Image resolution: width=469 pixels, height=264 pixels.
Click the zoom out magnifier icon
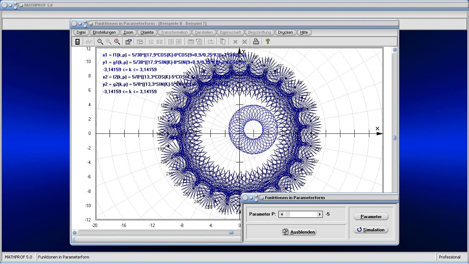click(100, 42)
